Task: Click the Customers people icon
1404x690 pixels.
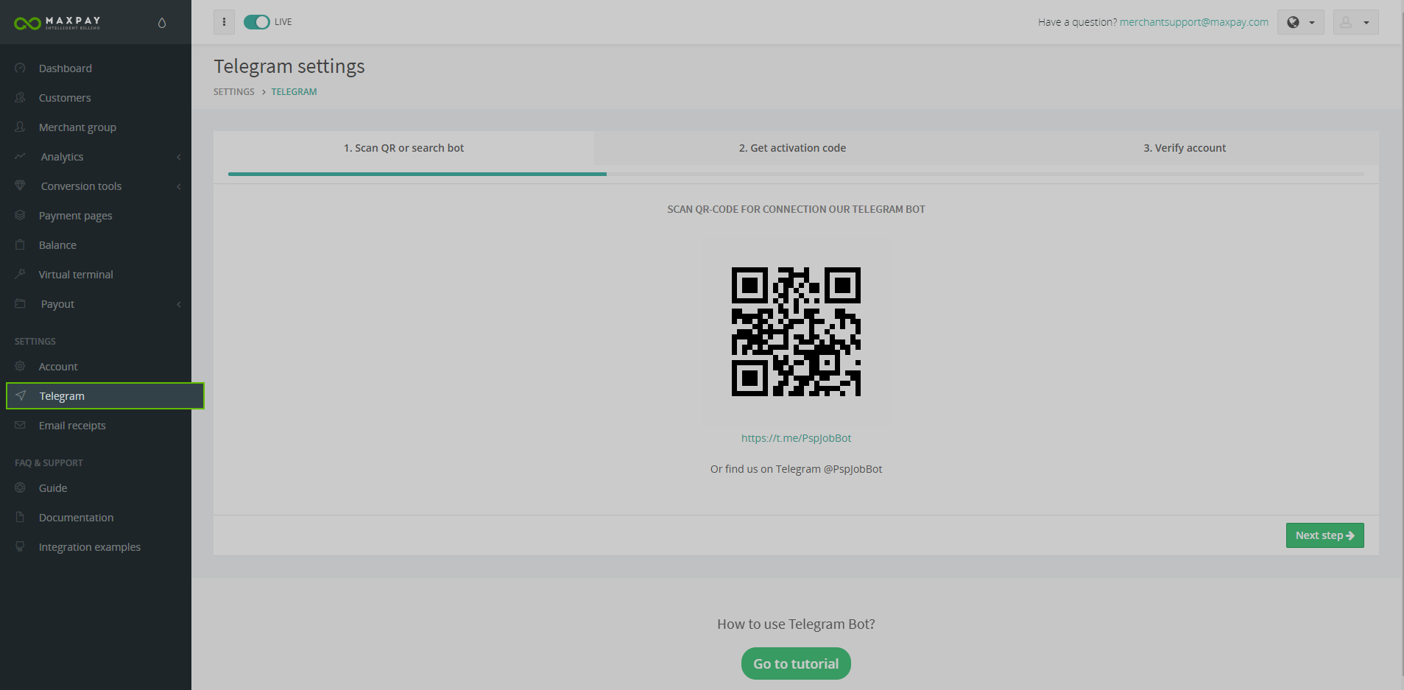Action: (20, 97)
